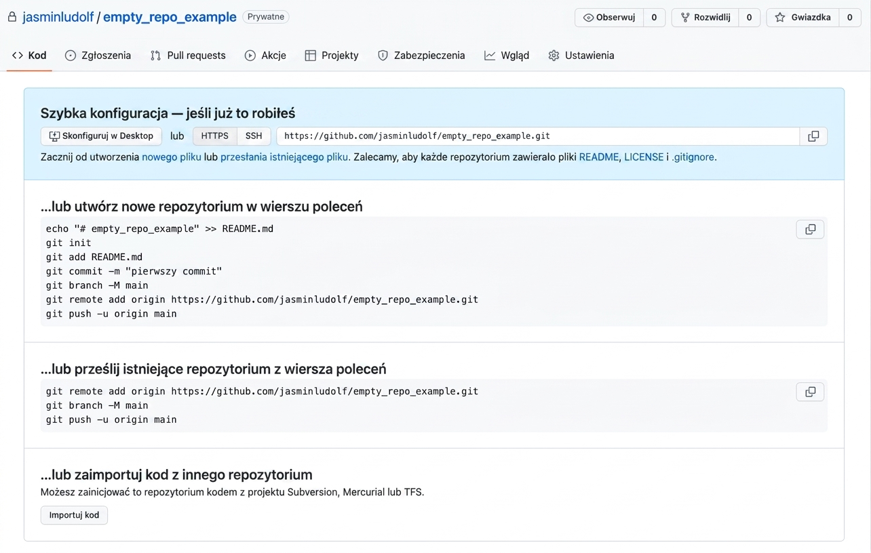The height and width of the screenshot is (553, 871).
Task: Open the Zabezpieczenia tab
Action: coord(421,56)
